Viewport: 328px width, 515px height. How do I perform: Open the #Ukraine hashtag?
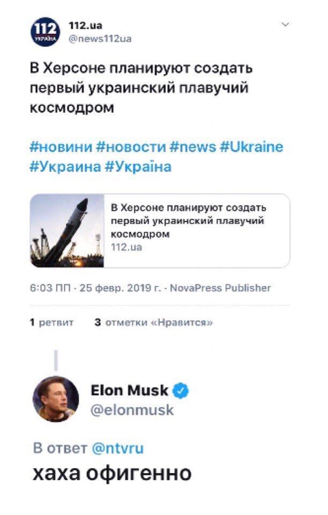pyautogui.click(x=251, y=147)
